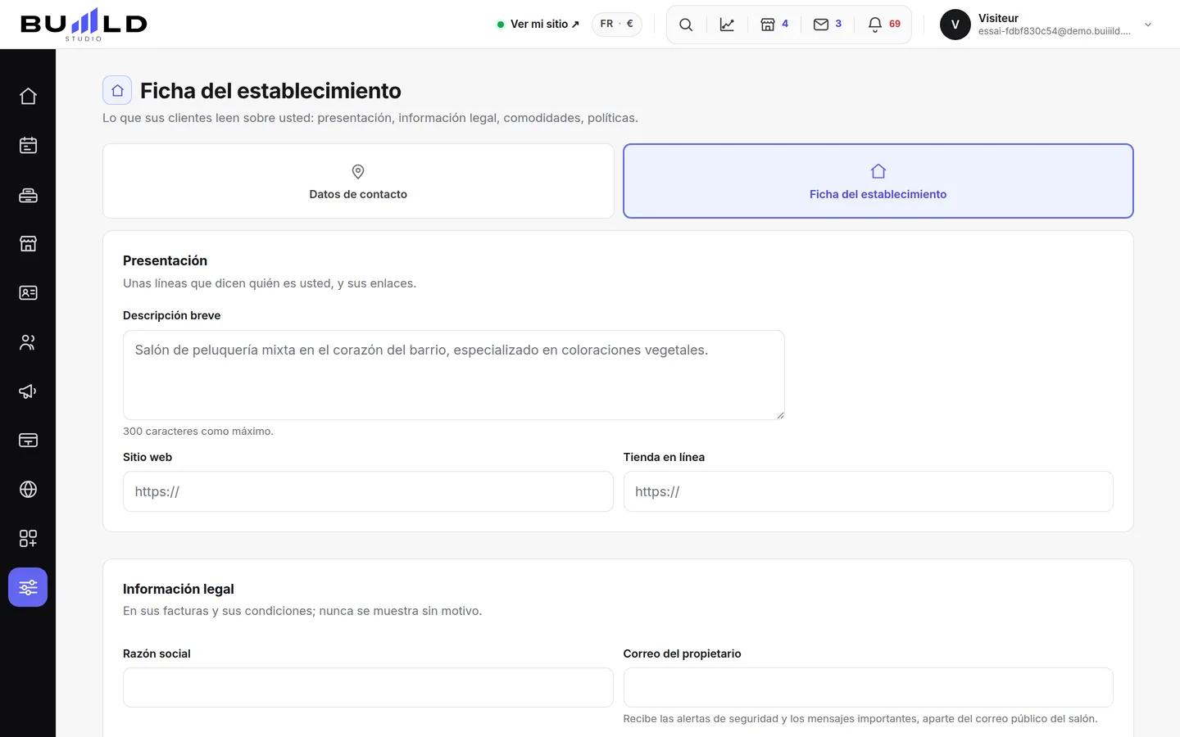Click the Presentación section heading
Screen dimensions: 1180x737
click(165, 260)
